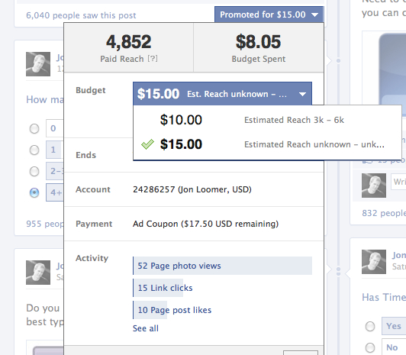Open the Promoted for $15.00 dropdown
The image size is (406, 355).
point(269,15)
